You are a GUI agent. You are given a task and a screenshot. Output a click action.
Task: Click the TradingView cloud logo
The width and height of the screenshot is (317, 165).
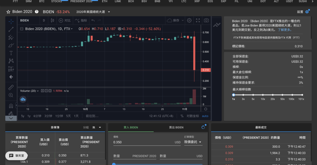point(23,99)
